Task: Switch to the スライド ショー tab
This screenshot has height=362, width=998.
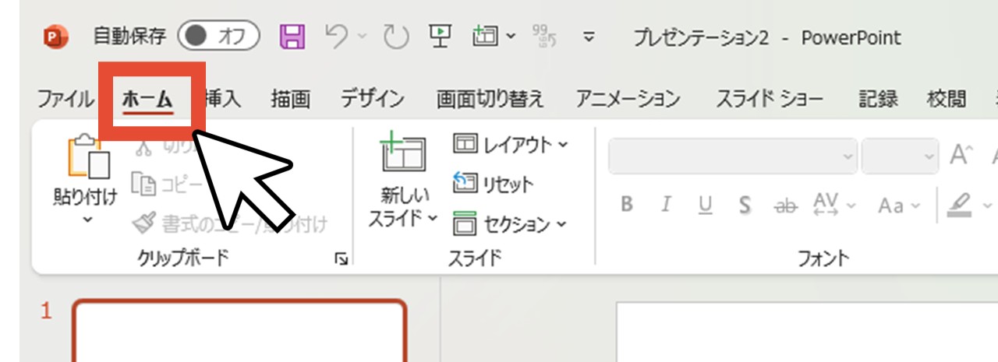Action: pos(770,99)
